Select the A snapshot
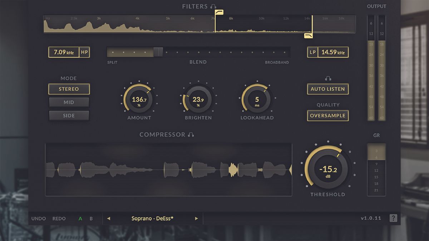 pyautogui.click(x=80, y=219)
